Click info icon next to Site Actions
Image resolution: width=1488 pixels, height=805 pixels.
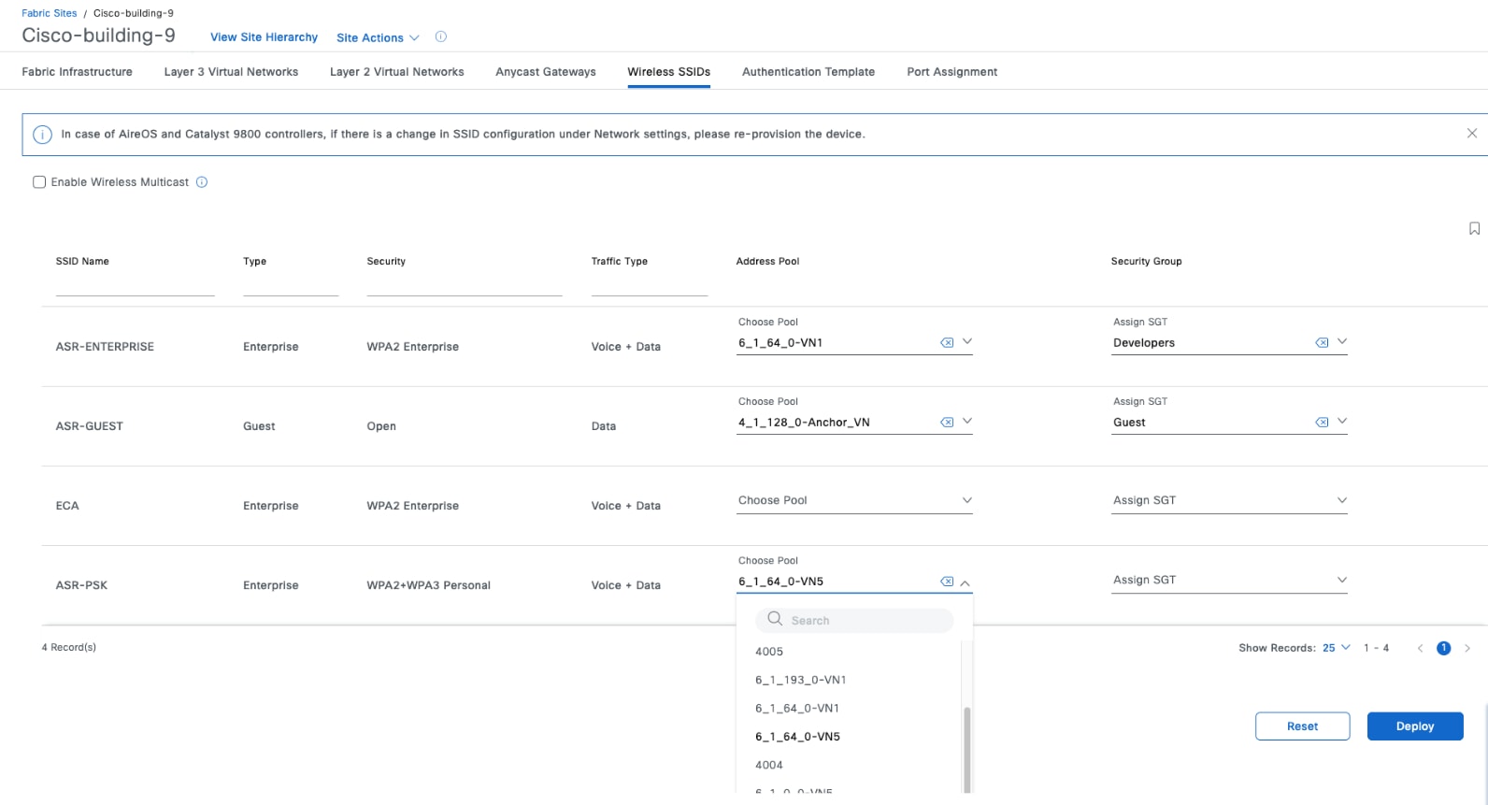(441, 37)
